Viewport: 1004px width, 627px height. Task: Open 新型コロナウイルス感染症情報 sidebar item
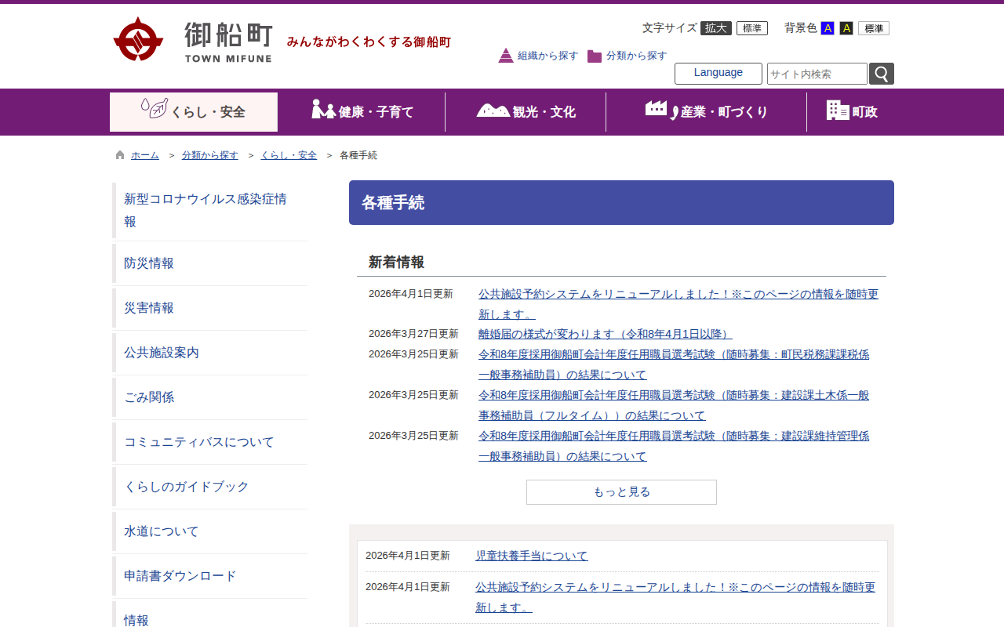[x=210, y=210]
